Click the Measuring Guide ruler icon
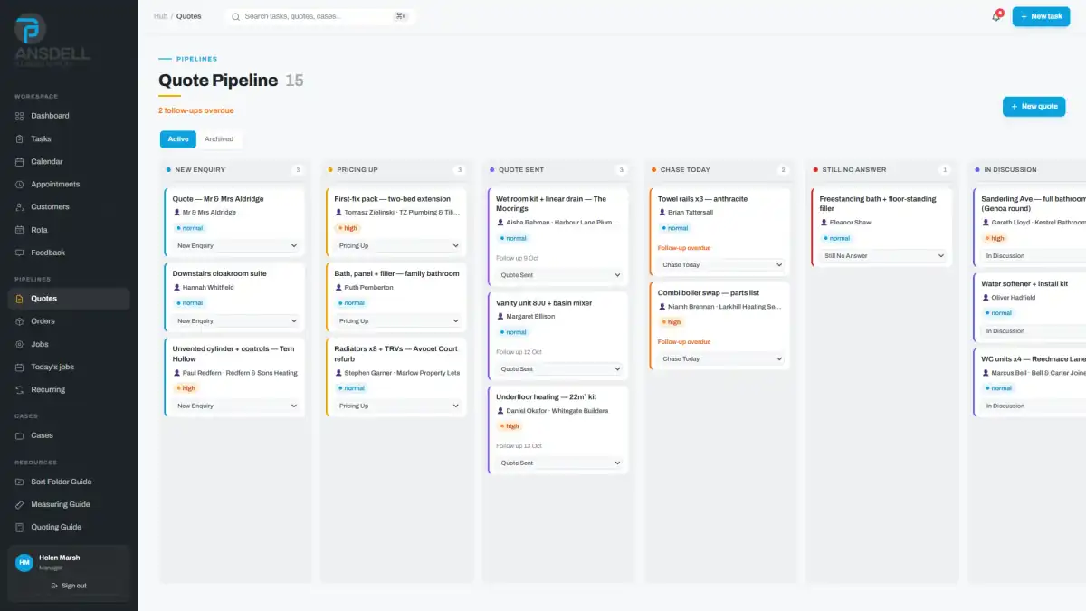This screenshot has height=611, width=1086. (x=20, y=504)
